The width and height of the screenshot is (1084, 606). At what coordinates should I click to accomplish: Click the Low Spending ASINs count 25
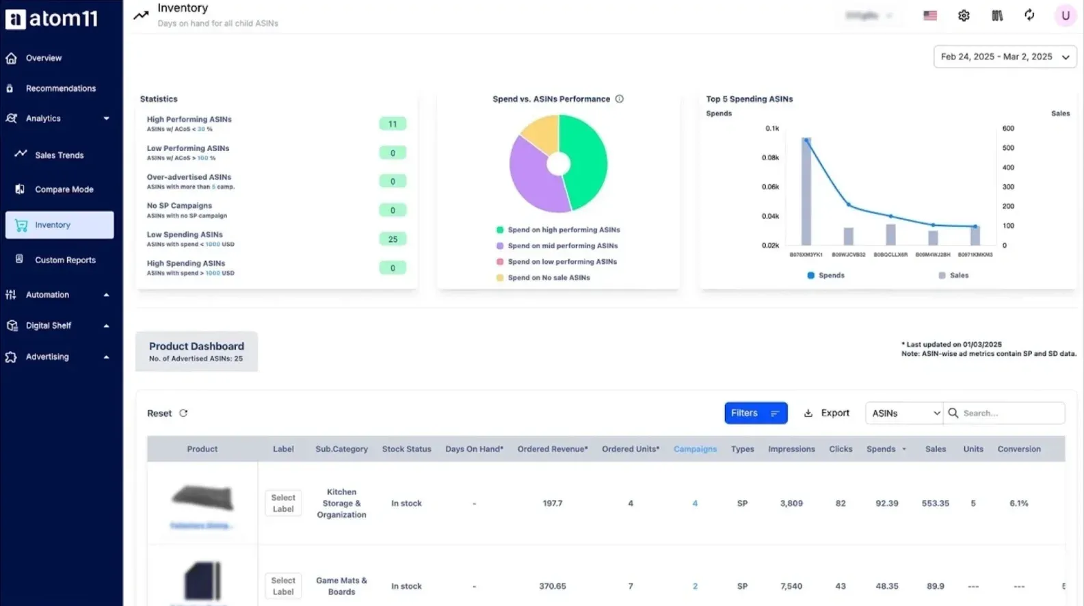coord(393,239)
